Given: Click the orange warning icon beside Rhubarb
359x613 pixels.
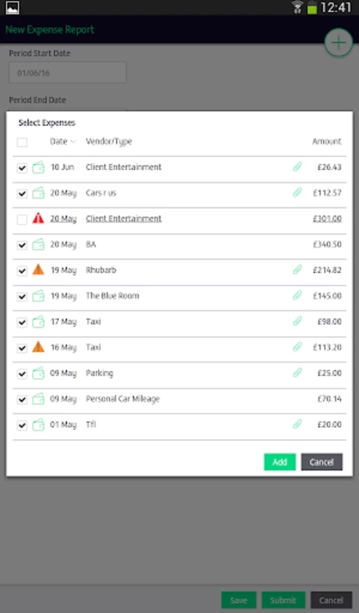Looking at the screenshot, I should [38, 270].
